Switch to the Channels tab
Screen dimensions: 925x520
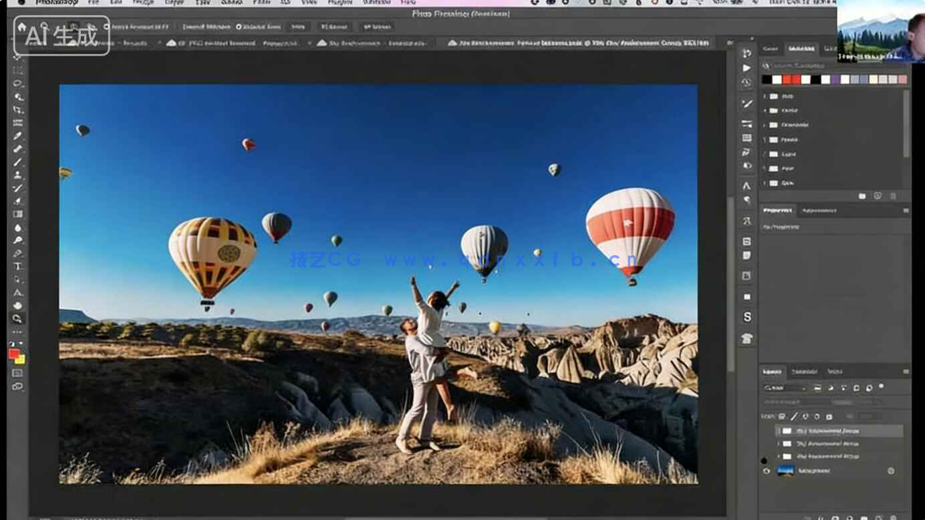(805, 372)
